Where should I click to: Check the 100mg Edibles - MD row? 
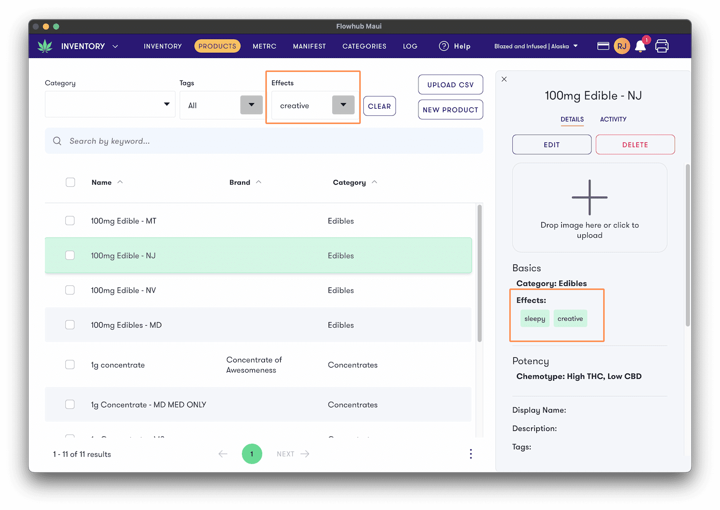(x=70, y=325)
